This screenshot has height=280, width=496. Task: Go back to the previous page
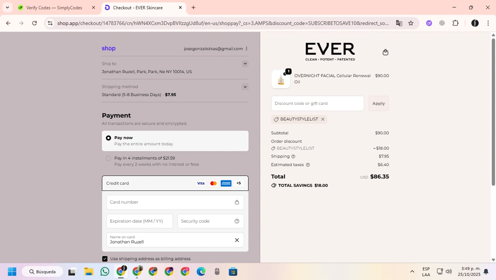pyautogui.click(x=8, y=23)
